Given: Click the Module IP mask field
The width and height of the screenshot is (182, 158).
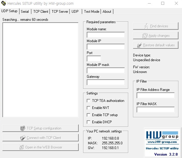Looking at the screenshot, I should tap(106, 70).
